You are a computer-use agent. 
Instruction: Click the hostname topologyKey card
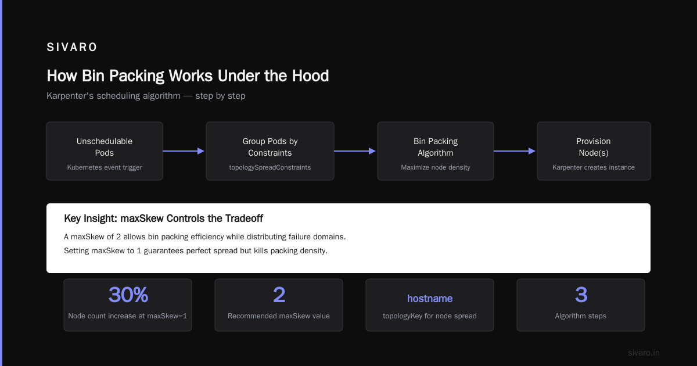pyautogui.click(x=430, y=305)
